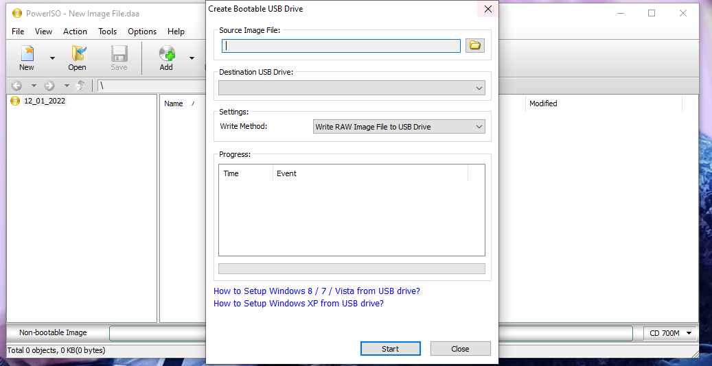Click the Close button in dialog
This screenshot has width=712, height=366.
(x=461, y=349)
